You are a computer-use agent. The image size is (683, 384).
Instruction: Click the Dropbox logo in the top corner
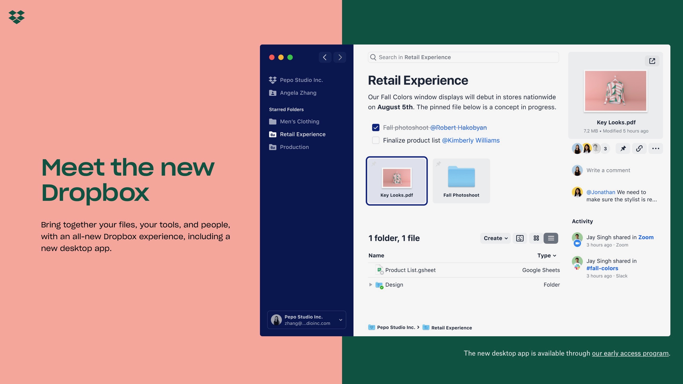coord(17,17)
